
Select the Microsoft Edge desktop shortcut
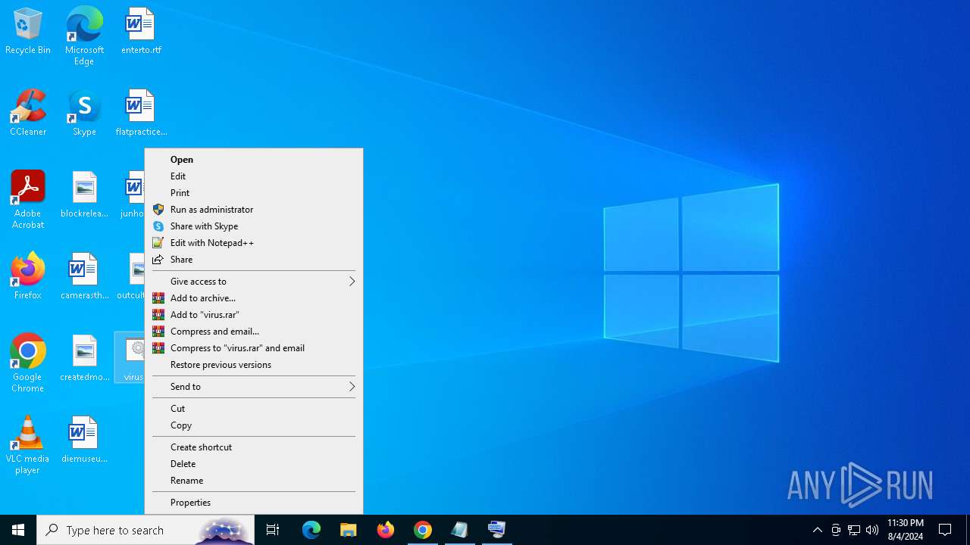(x=84, y=36)
